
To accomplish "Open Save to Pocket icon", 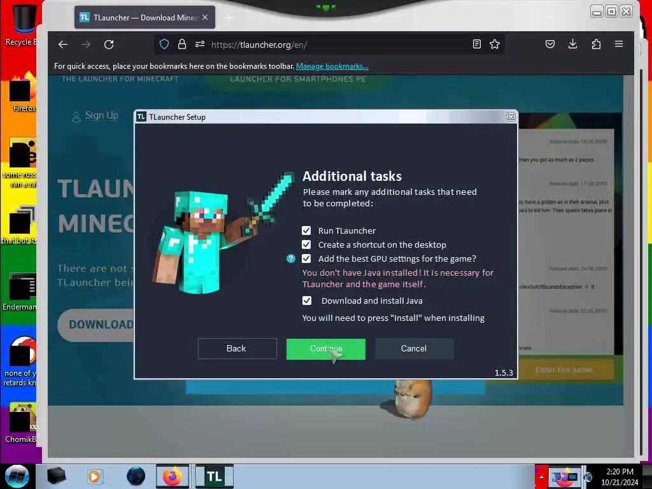I will tap(549, 44).
